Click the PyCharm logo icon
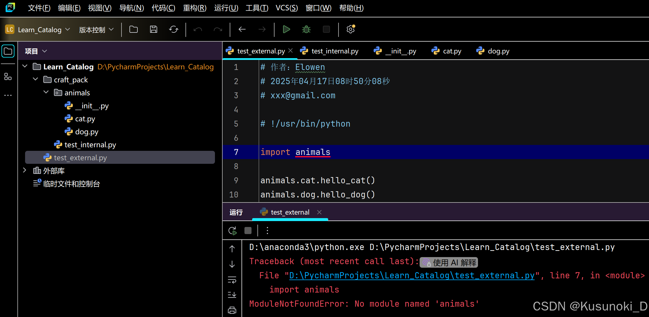 10,7
